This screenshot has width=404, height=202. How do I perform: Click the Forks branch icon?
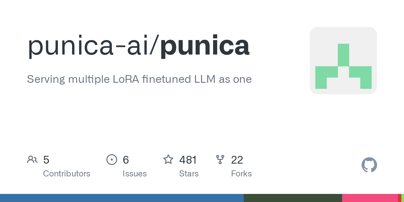[x=220, y=160]
